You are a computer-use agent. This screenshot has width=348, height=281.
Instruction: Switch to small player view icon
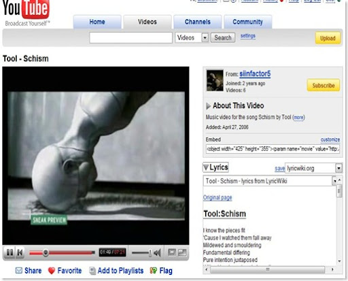tap(172, 252)
